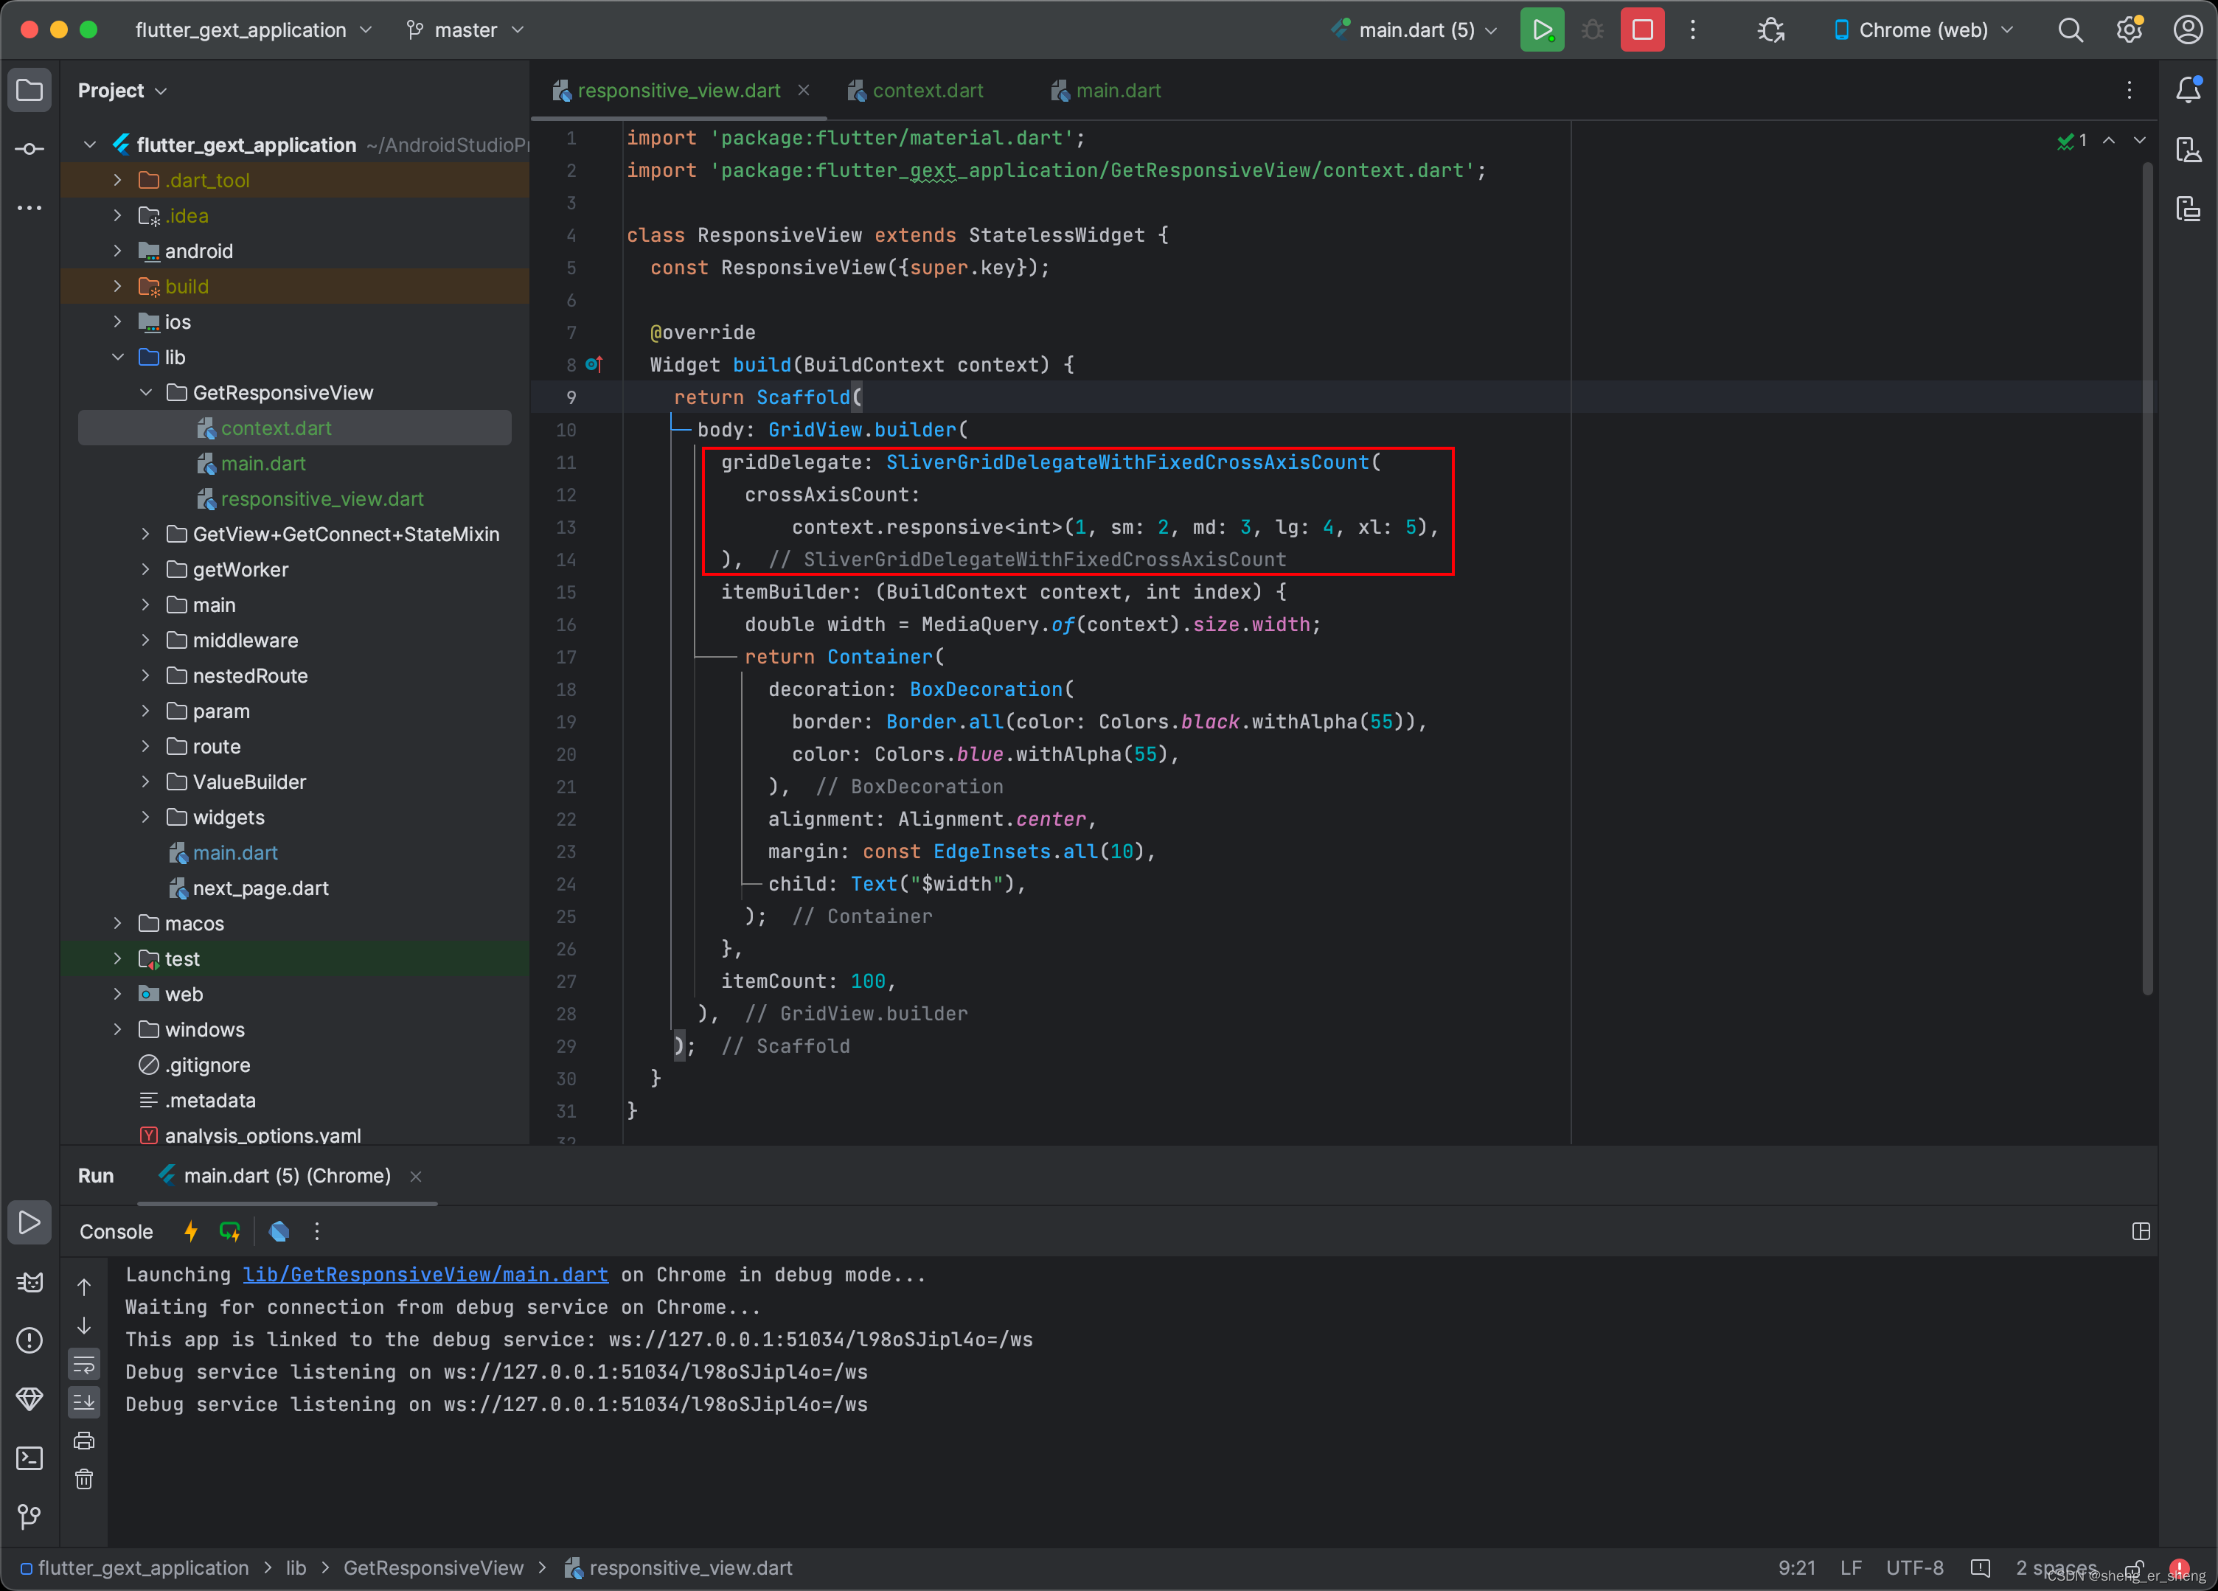Open editor tab options vertical dots

coord(2129,90)
